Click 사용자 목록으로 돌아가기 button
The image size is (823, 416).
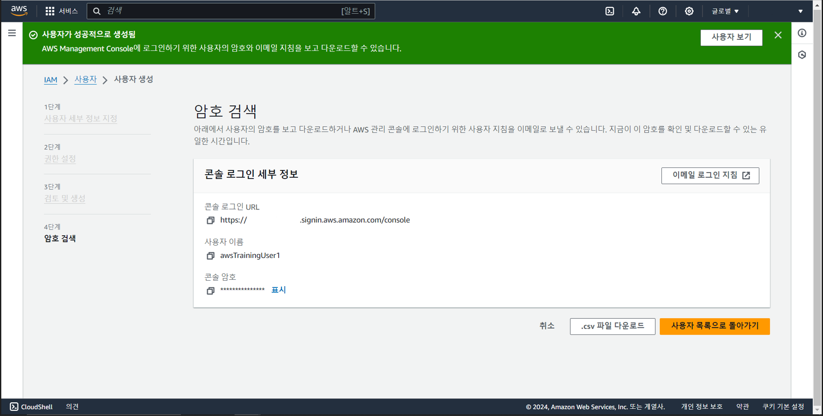(x=715, y=326)
